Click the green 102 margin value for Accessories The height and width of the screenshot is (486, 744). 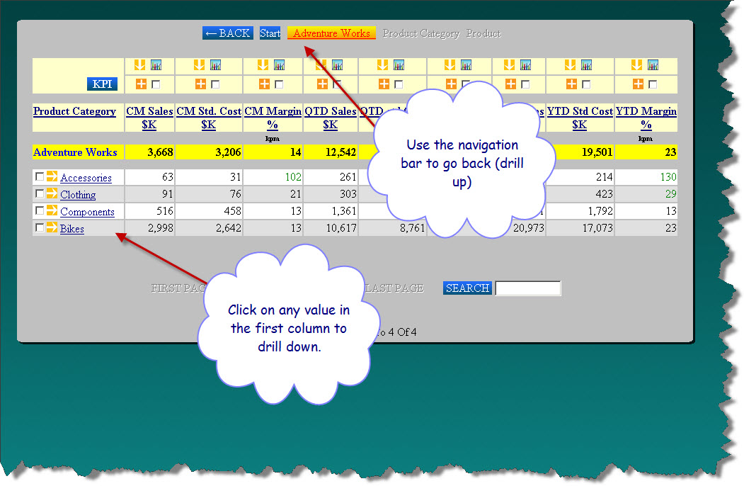click(x=293, y=176)
